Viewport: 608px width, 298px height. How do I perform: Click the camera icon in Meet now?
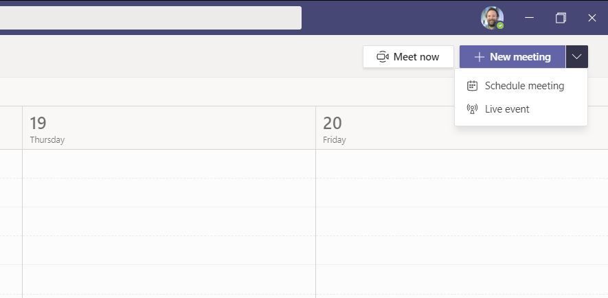(383, 57)
